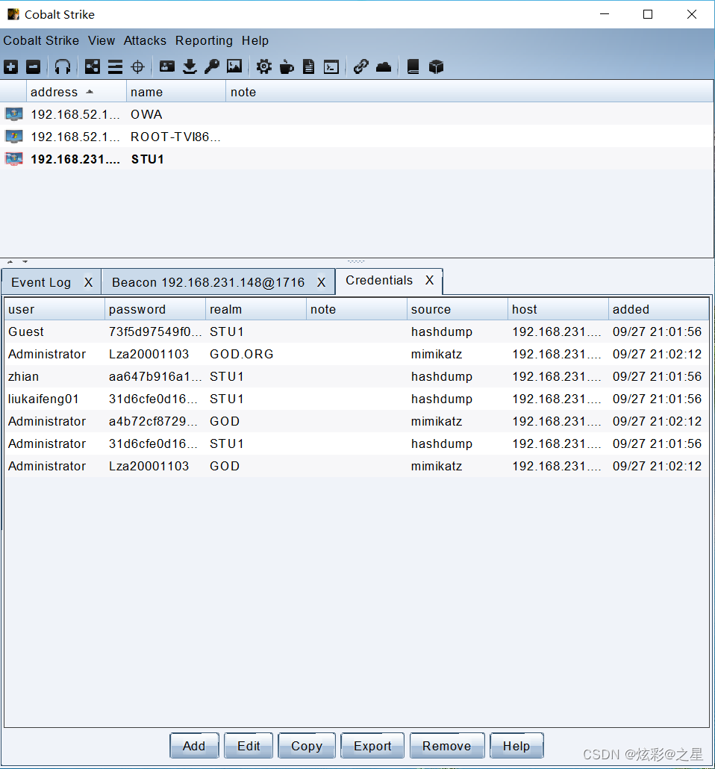Click the Add button
The image size is (715, 769).
coord(194,746)
